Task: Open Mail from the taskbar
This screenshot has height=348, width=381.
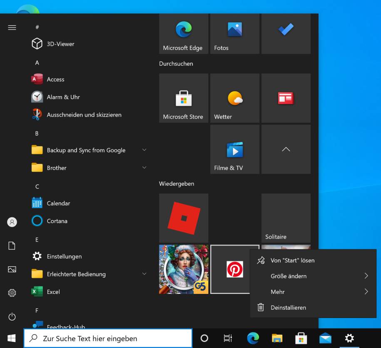Action: 325,338
